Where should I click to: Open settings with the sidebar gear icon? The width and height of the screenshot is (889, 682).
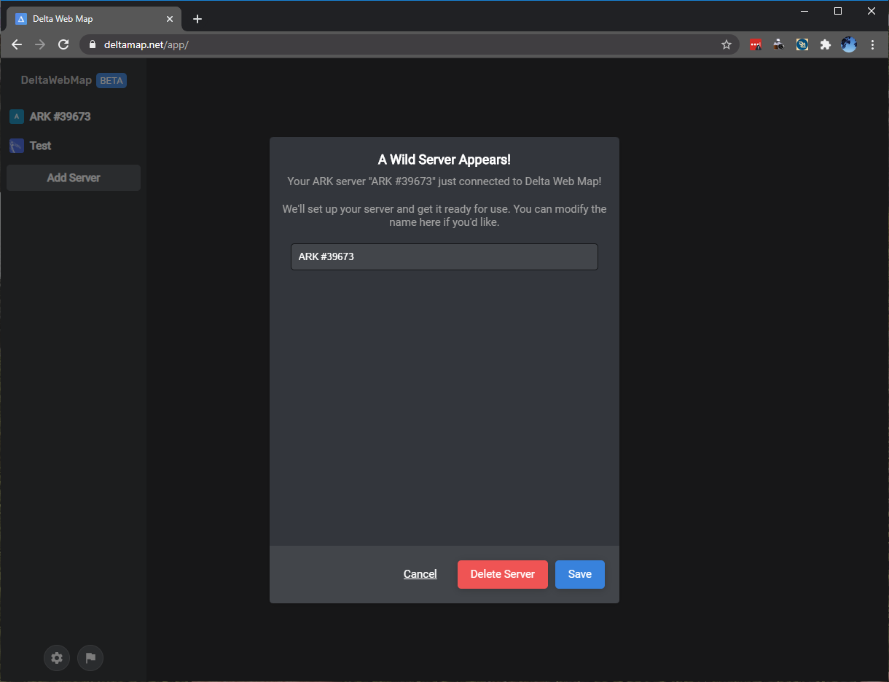tap(57, 658)
